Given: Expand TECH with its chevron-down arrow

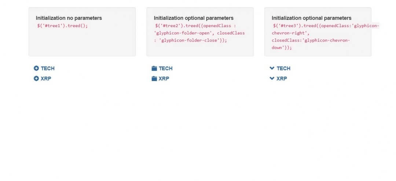Looking at the screenshot, I should pyautogui.click(x=272, y=68).
